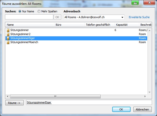
Task: Select the Nur Name radio button
Action: tap(20, 11)
